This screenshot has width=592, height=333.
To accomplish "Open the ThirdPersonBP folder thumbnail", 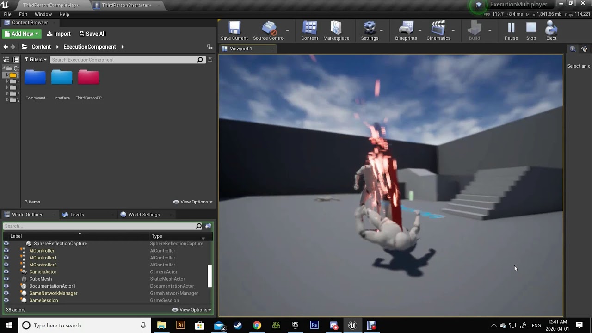I will (88, 78).
